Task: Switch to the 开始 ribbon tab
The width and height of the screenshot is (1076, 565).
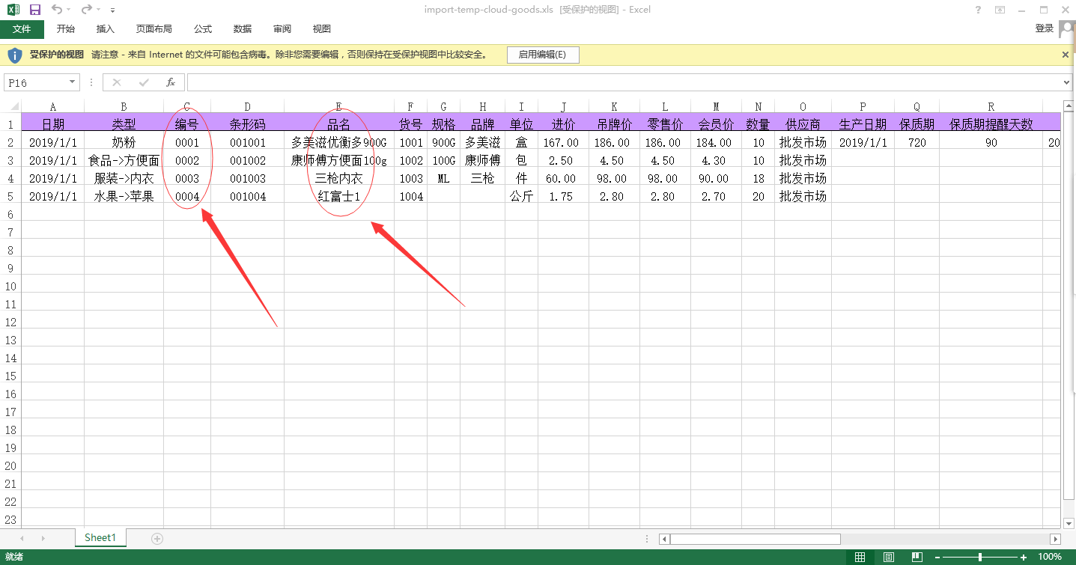Action: tap(66, 29)
